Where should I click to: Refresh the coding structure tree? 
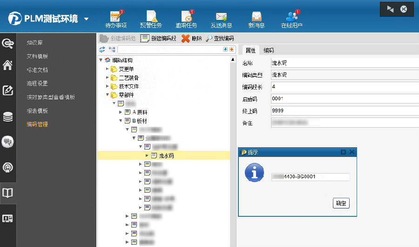(102, 50)
